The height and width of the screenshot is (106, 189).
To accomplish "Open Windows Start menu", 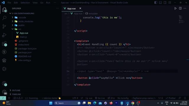I will pos(51,103).
